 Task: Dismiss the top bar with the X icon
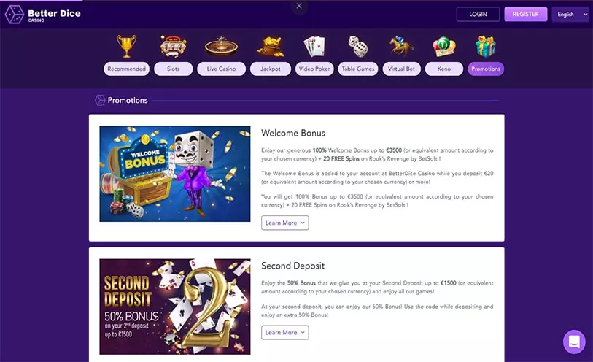pos(299,6)
